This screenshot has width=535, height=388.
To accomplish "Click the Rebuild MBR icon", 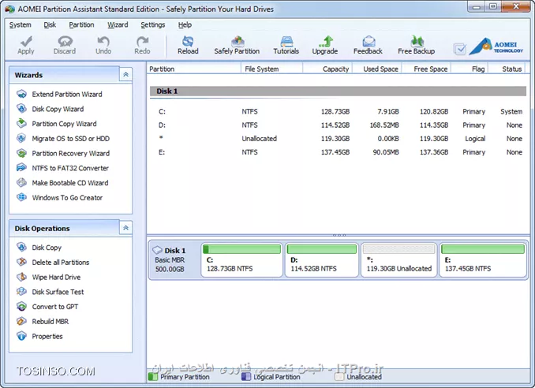I will pyautogui.click(x=21, y=321).
